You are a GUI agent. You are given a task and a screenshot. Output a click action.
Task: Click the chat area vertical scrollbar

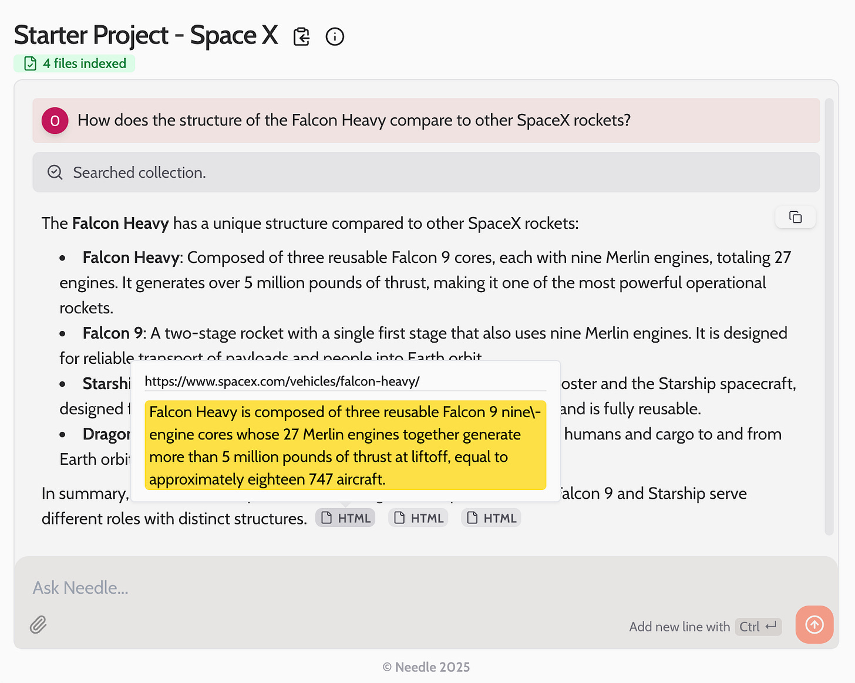click(829, 317)
